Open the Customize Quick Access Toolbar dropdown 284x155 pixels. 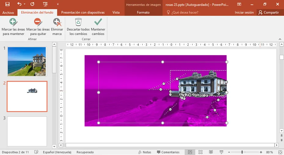coord(58,4)
